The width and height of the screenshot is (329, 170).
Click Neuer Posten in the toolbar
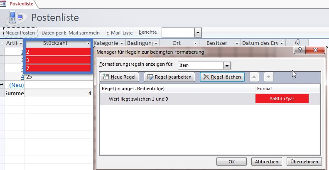click(x=20, y=32)
